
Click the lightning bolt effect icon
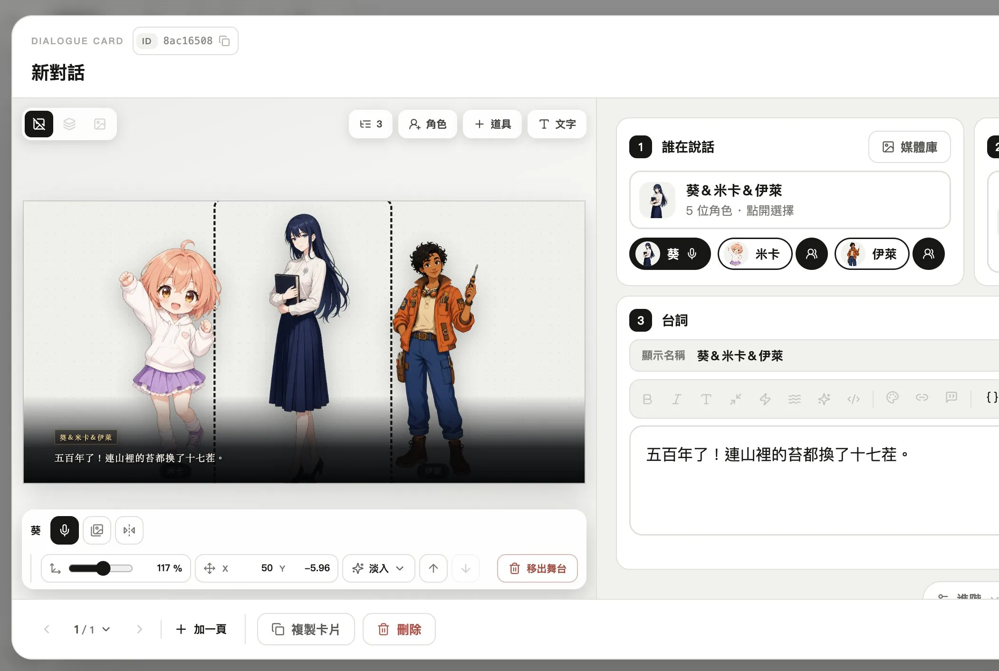point(765,399)
